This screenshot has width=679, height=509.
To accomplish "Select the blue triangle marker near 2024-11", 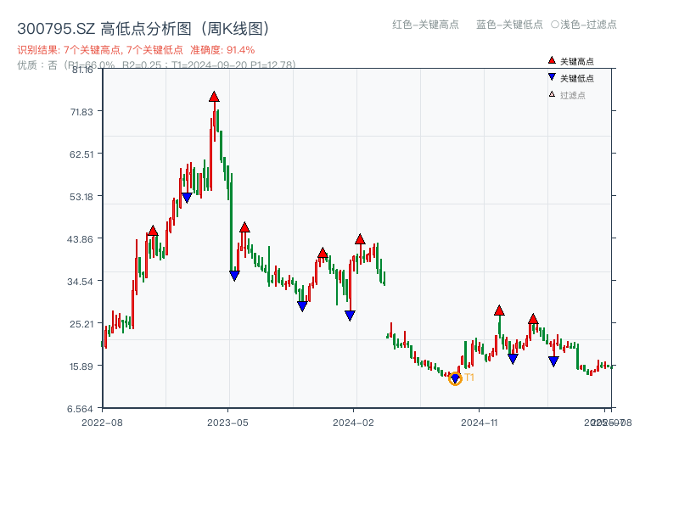I will click(513, 357).
